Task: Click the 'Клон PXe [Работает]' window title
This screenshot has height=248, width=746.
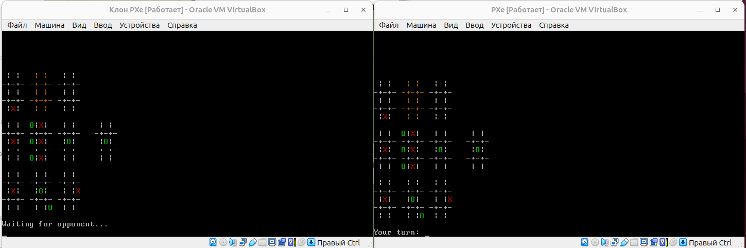Action: tap(188, 10)
